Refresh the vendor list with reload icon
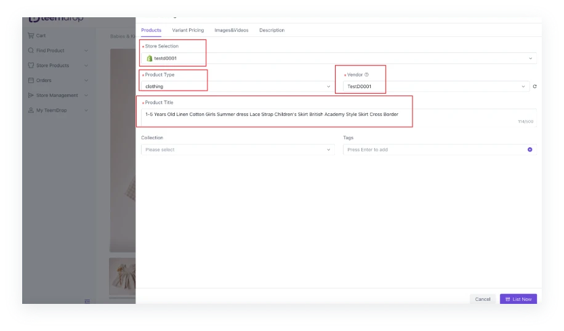The width and height of the screenshot is (564, 331). (x=534, y=87)
